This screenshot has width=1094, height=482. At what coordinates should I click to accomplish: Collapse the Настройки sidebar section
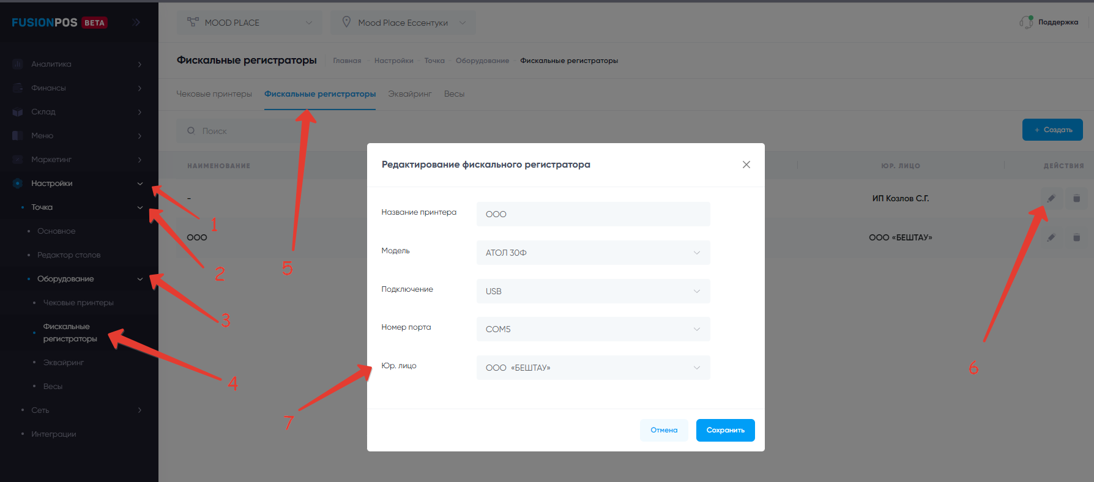pyautogui.click(x=140, y=184)
